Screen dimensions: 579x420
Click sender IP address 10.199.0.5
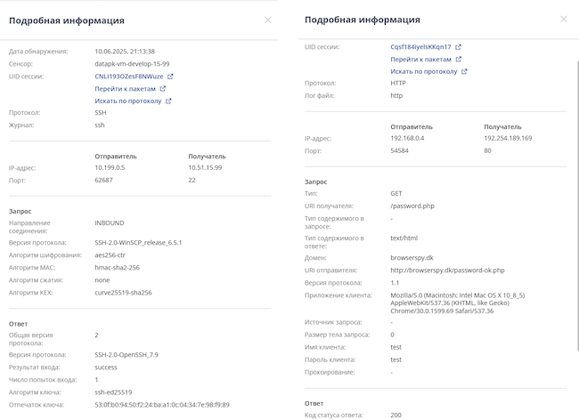coord(112,167)
